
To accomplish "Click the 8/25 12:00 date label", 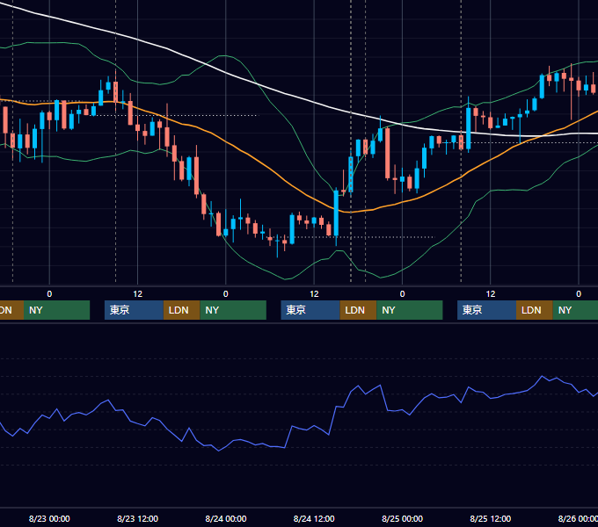I will tap(491, 518).
